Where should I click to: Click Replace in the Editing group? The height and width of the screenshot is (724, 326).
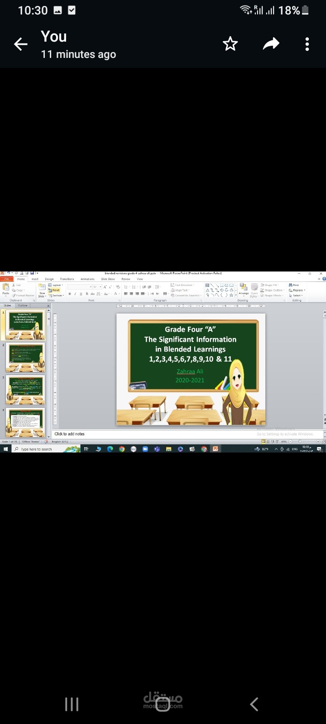coord(297,290)
